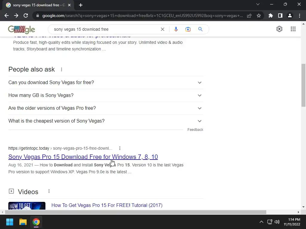This screenshot has height=229, width=306.
Task: Go back using browser back arrow
Action: coord(7,16)
